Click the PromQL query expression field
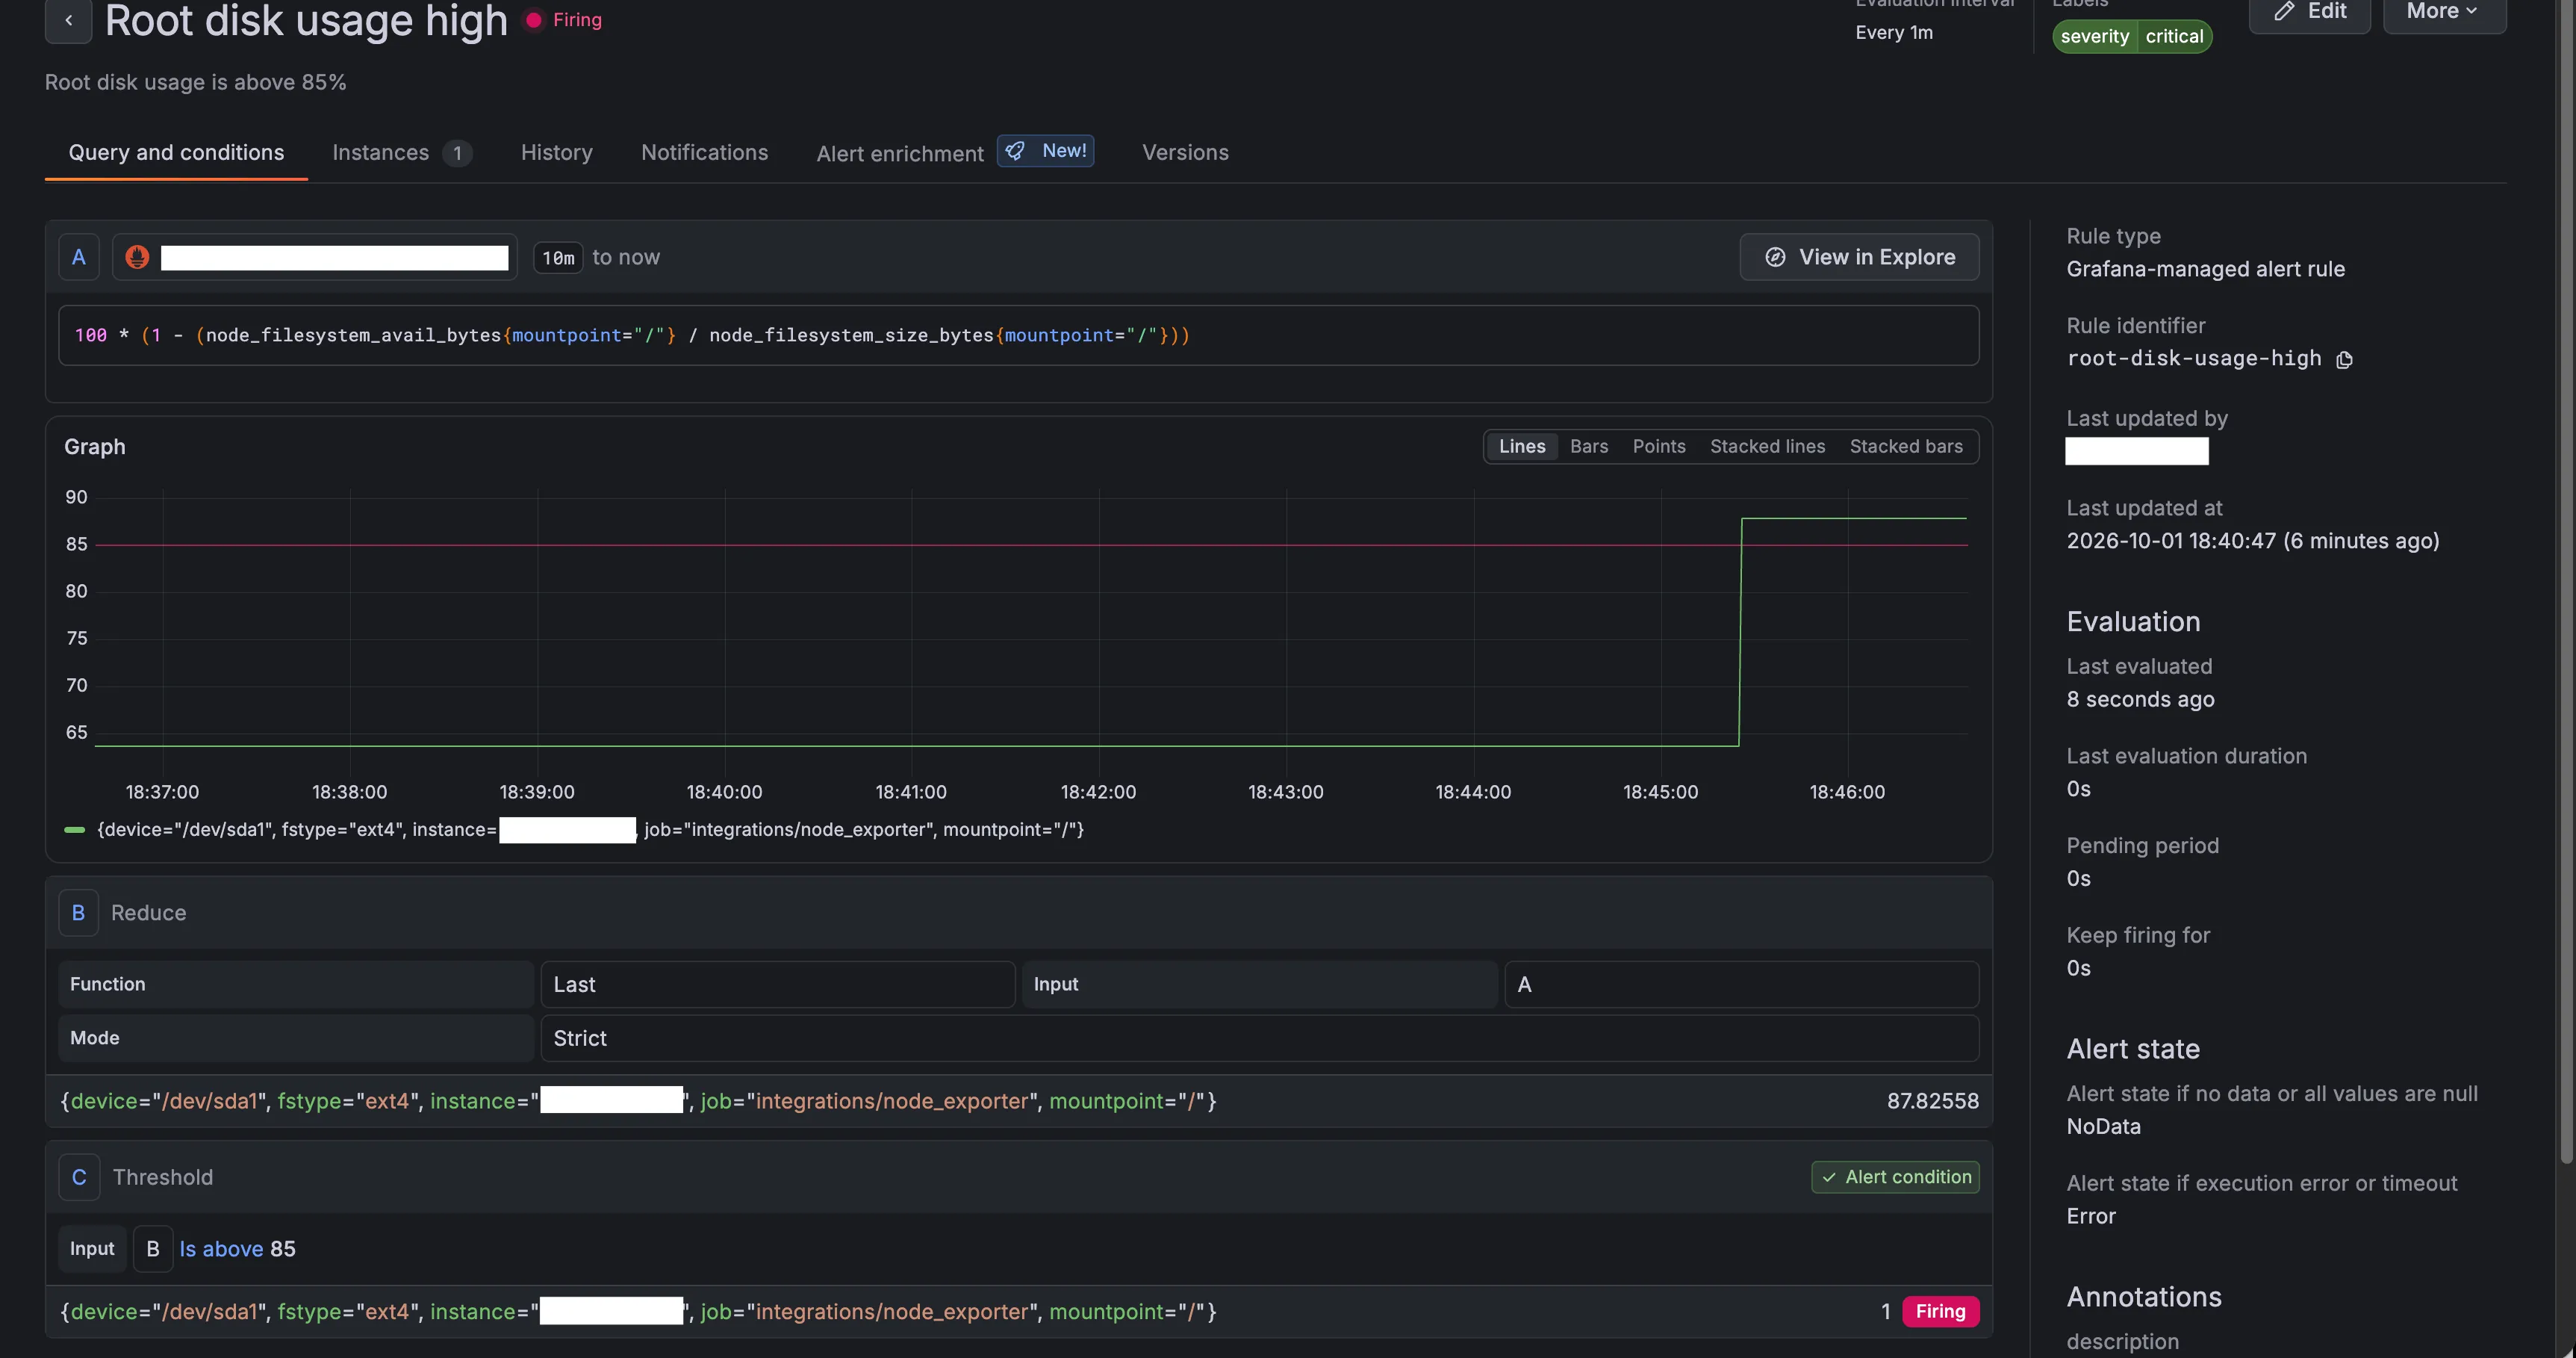Image resolution: width=2576 pixels, height=1358 pixels. coord(1018,335)
